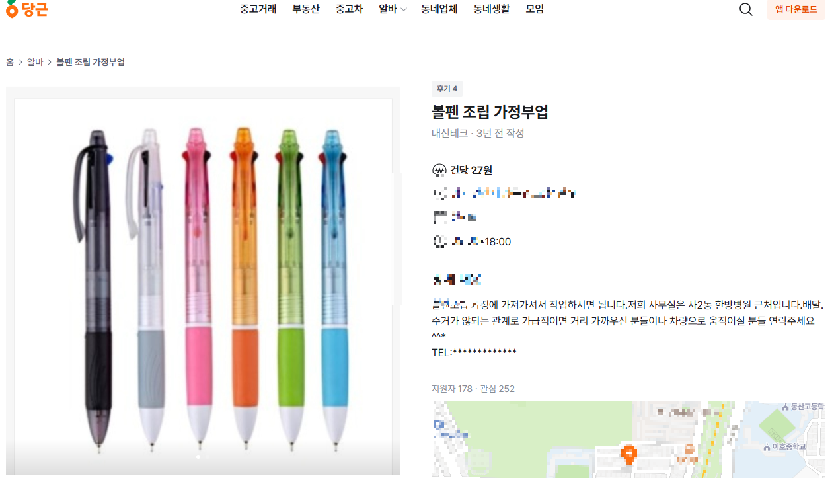Open the 동네생활 section
Viewport: 834px width, 478px height.
pyautogui.click(x=491, y=9)
